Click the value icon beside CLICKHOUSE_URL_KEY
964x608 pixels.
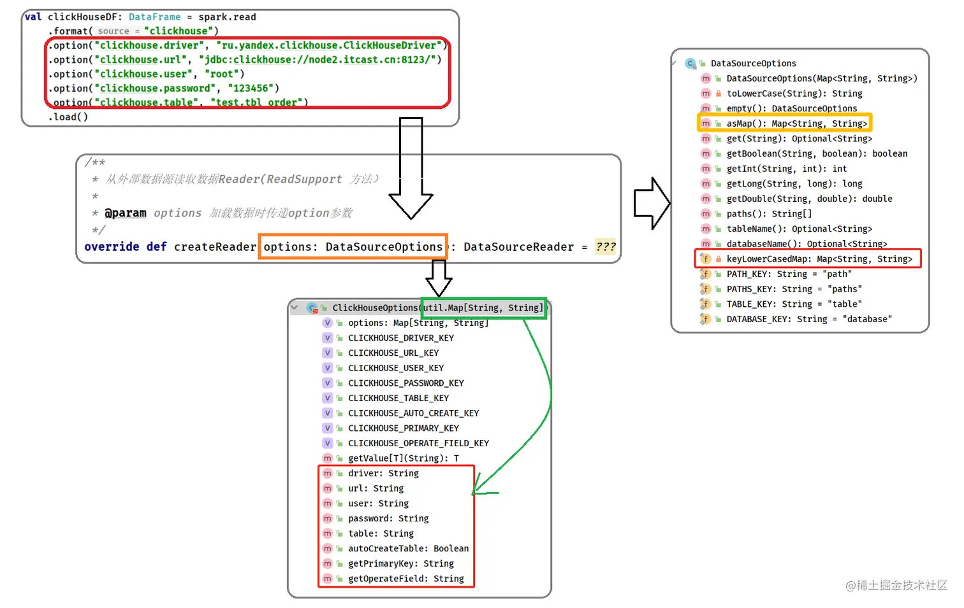pos(328,353)
